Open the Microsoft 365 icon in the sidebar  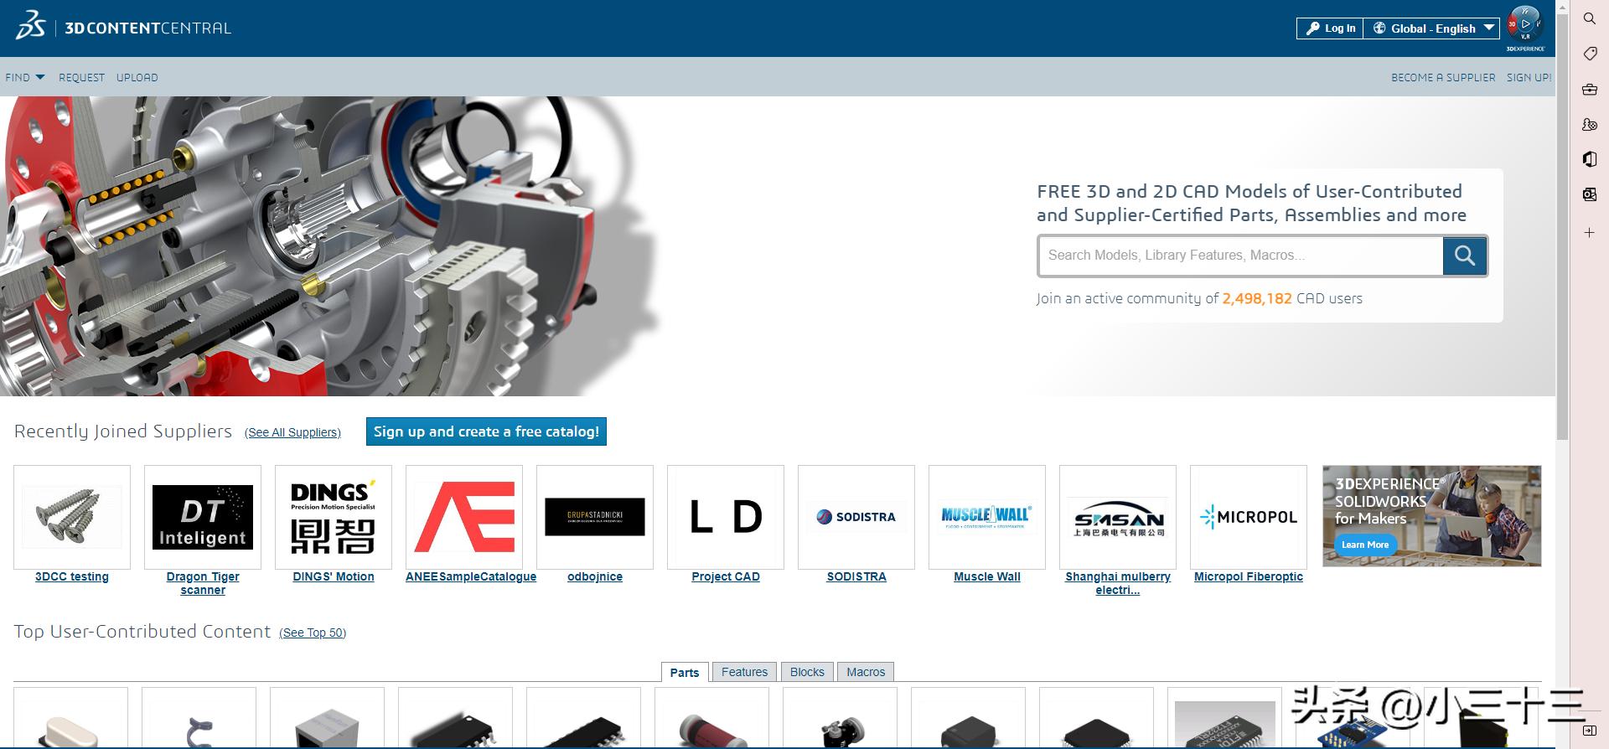pyautogui.click(x=1589, y=159)
